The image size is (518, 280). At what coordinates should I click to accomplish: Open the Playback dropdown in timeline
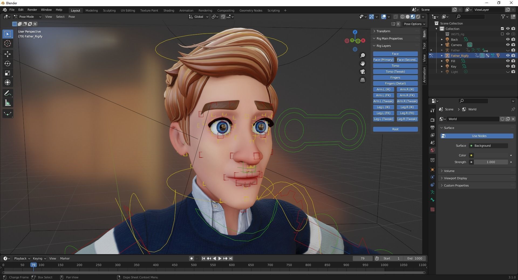tap(22, 258)
